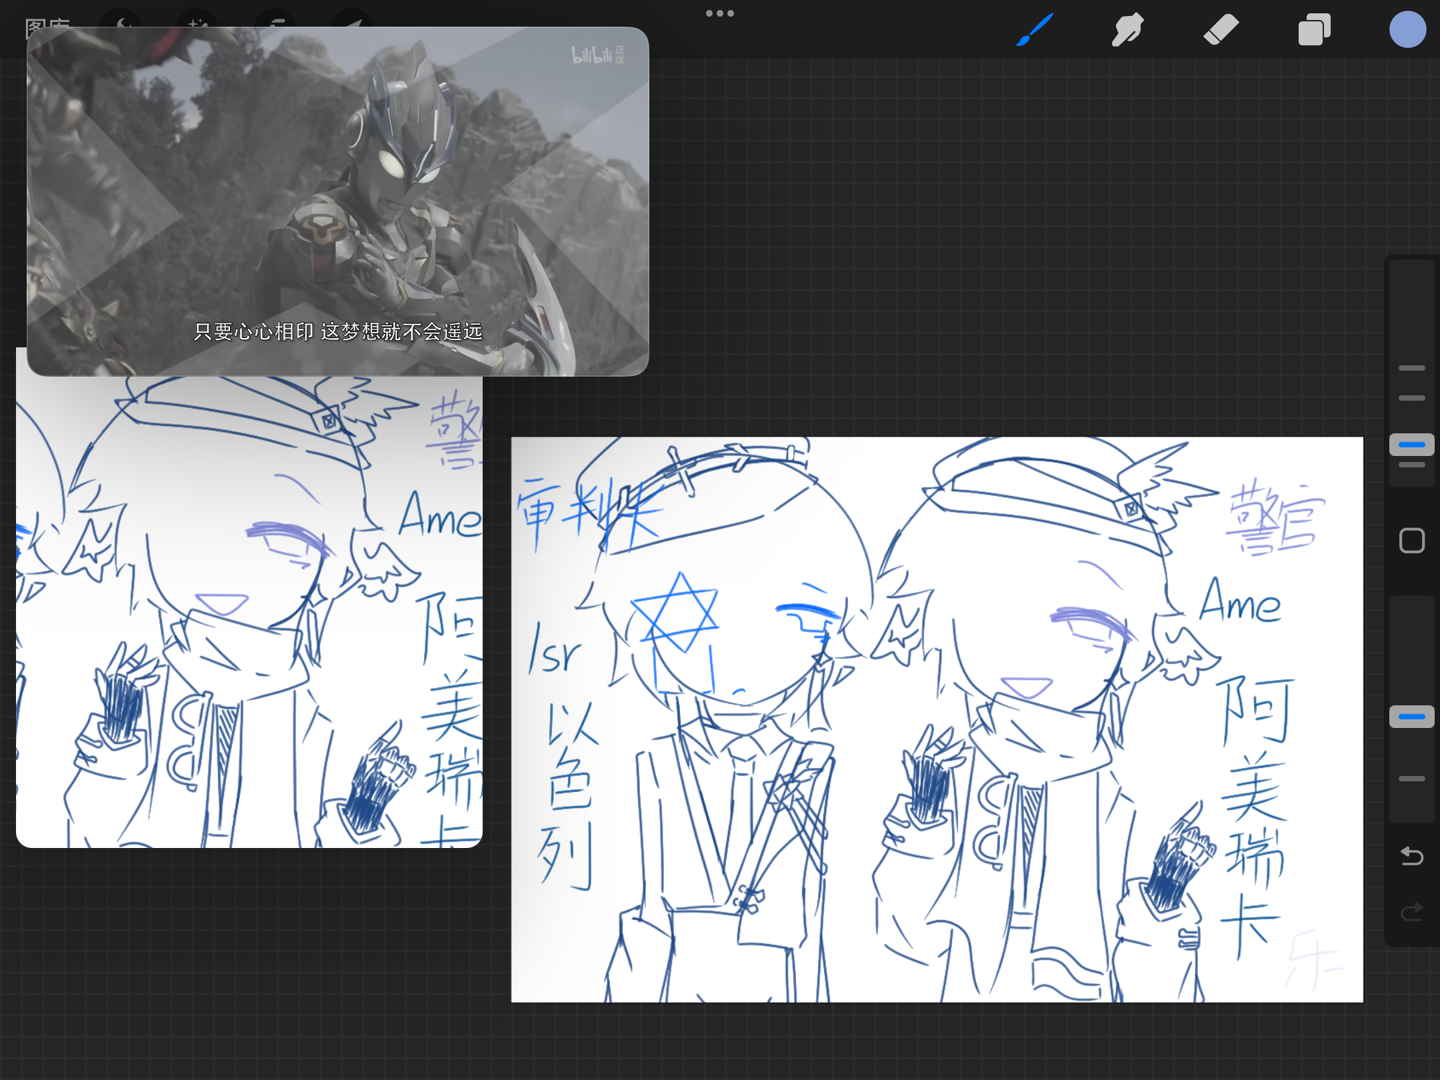Open the 图库 Gallery button
The height and width of the screenshot is (1080, 1440).
click(47, 21)
